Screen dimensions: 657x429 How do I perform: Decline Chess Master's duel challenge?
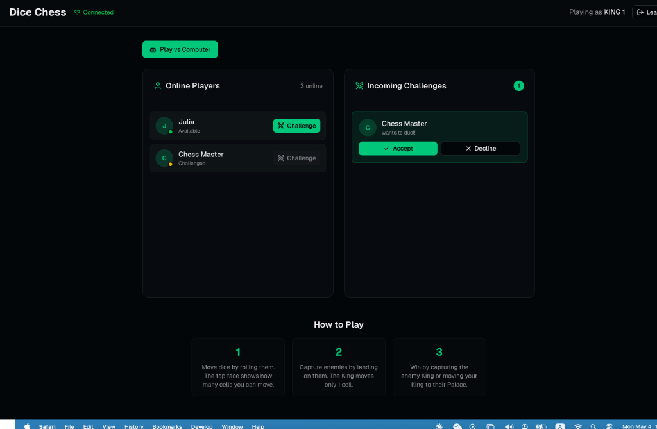click(480, 148)
